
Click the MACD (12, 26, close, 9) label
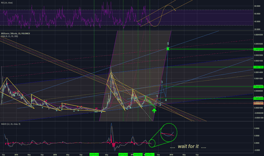(10, 124)
